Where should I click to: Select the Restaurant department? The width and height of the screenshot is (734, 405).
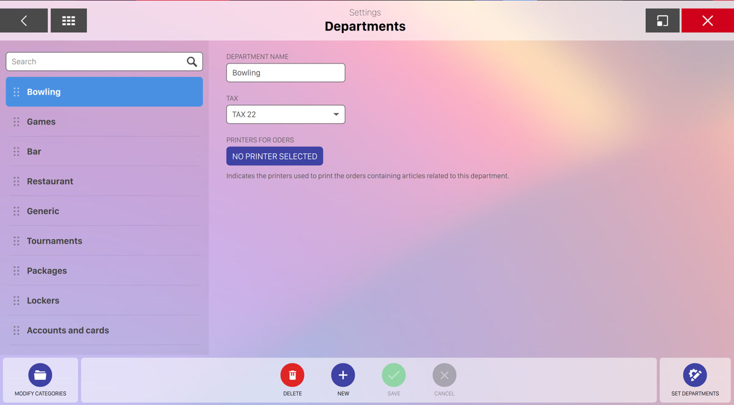pyautogui.click(x=50, y=181)
